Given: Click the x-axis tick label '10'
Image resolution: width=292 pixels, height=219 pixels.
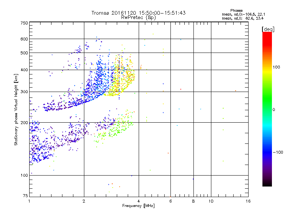Looking at the screenshot, I should tap(211, 201).
